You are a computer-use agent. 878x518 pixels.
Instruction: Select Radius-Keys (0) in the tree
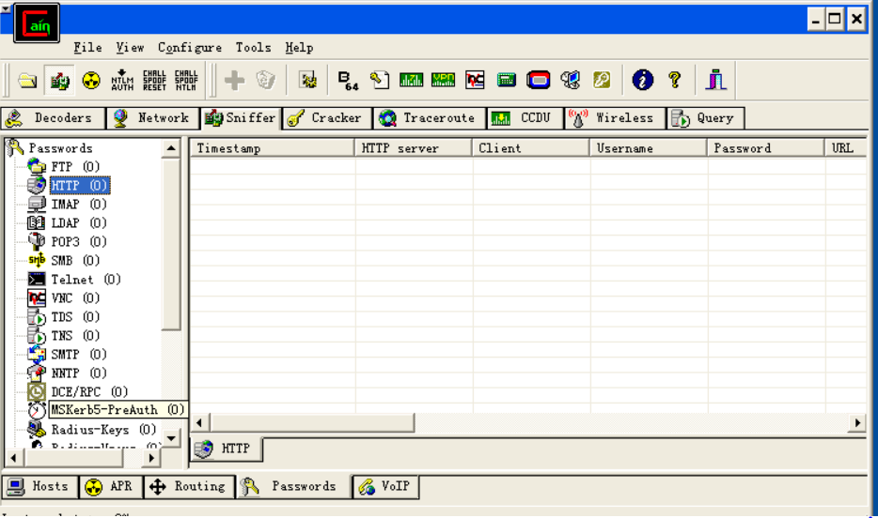coord(103,430)
